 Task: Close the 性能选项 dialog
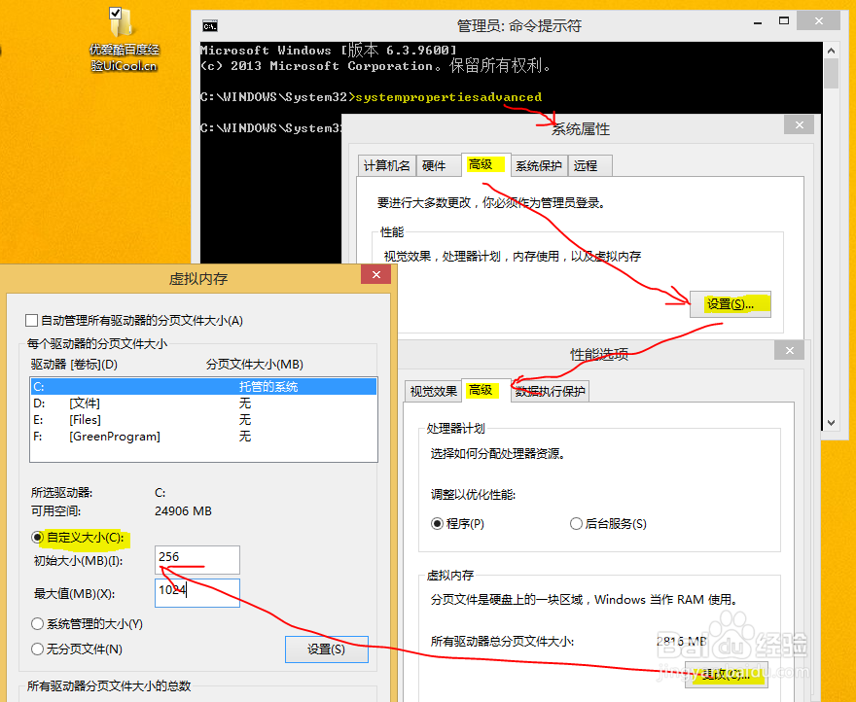(790, 350)
